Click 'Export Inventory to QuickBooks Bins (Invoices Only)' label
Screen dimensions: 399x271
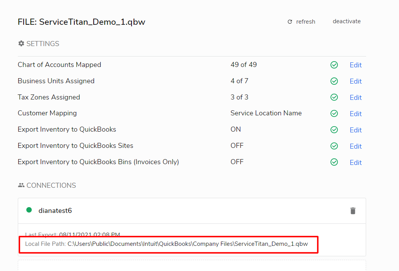coord(98,162)
